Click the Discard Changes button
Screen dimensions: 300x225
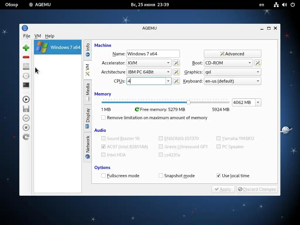257,189
